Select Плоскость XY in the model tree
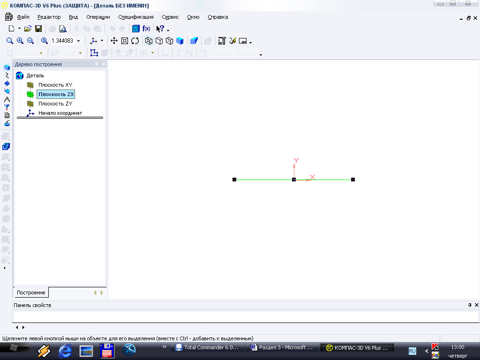Viewport: 480px width, 360px height. coord(55,85)
